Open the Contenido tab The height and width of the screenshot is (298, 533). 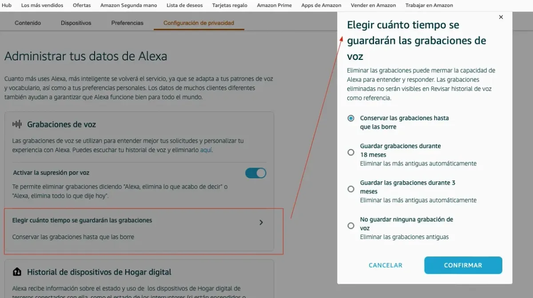28,23
